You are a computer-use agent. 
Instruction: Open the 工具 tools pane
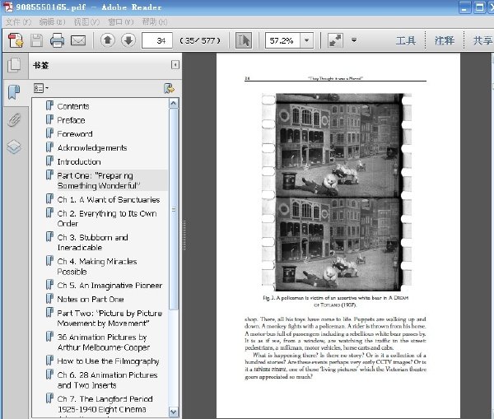click(406, 40)
